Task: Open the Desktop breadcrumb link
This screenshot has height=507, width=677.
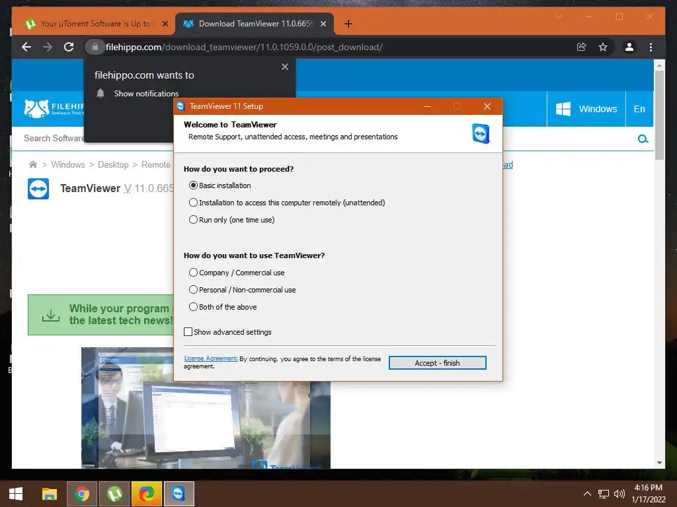Action: point(113,164)
